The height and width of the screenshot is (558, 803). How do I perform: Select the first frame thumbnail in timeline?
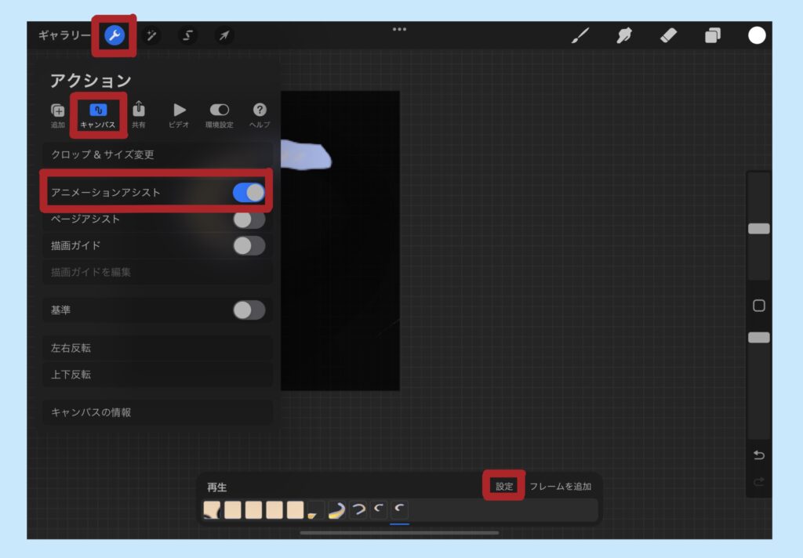[212, 510]
